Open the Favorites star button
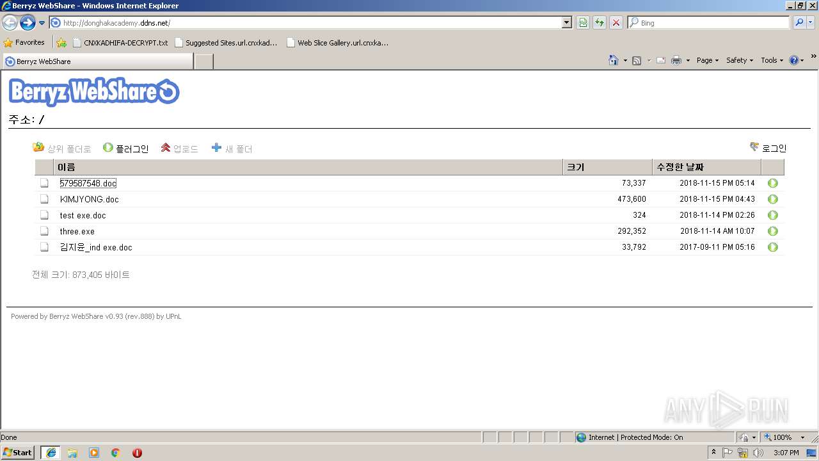This screenshot has width=819, height=461. click(24, 42)
